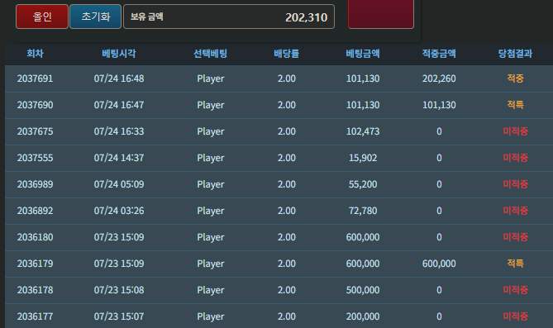Screen dimensions: 553x328
Task: Click bet amount 55,200
Action: [x=363, y=184]
